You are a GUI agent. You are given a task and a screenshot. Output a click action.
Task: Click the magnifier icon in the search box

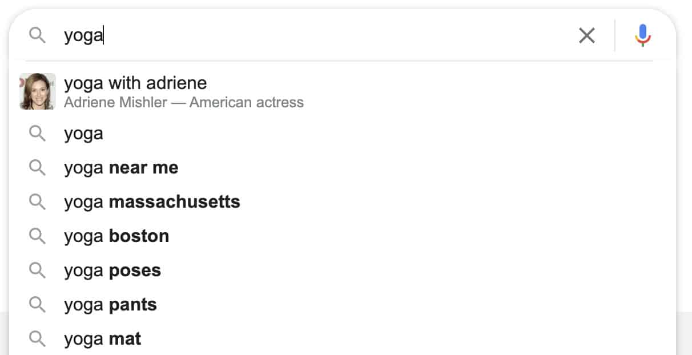coord(38,36)
